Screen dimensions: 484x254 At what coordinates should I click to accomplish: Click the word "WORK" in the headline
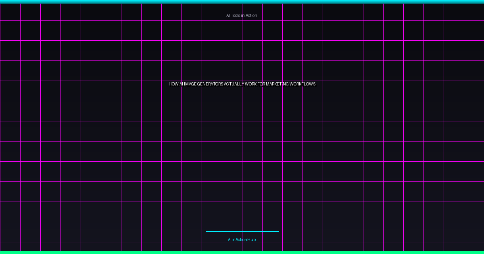(251, 84)
